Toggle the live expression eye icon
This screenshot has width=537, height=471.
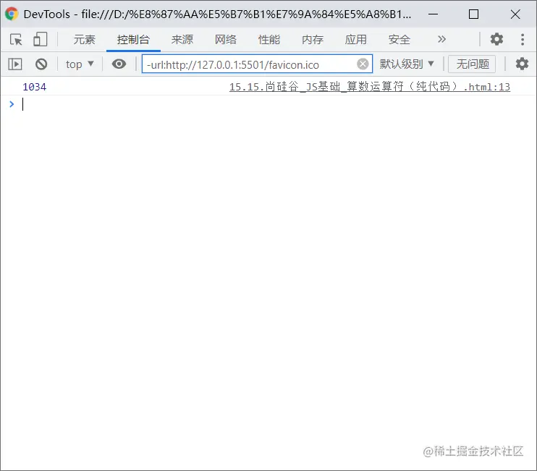point(119,64)
